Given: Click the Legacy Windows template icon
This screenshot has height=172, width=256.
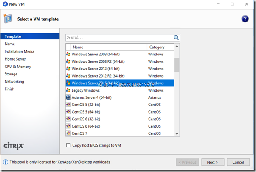Looking at the screenshot, I should pyautogui.click(x=68, y=90).
